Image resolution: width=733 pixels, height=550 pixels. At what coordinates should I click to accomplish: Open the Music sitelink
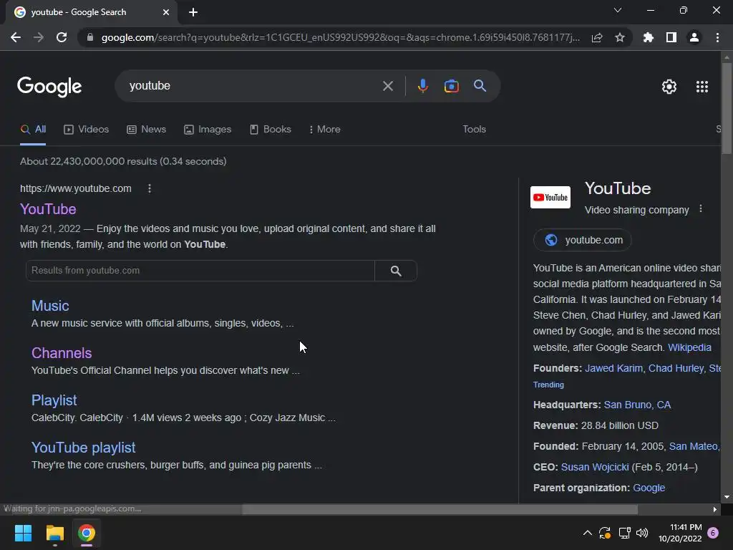[x=50, y=306]
